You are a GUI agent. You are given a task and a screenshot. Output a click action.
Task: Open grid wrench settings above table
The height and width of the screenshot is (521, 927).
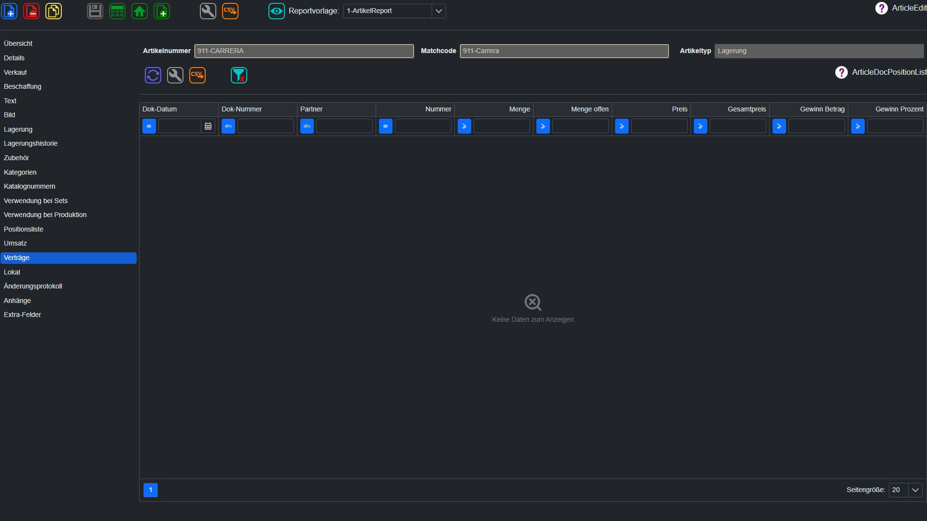[175, 75]
